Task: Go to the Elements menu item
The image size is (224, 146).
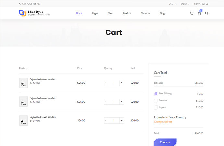Action: [145, 13]
